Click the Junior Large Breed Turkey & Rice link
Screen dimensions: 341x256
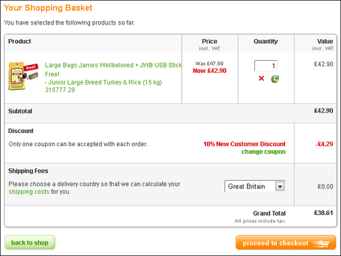pyautogui.click(x=104, y=83)
